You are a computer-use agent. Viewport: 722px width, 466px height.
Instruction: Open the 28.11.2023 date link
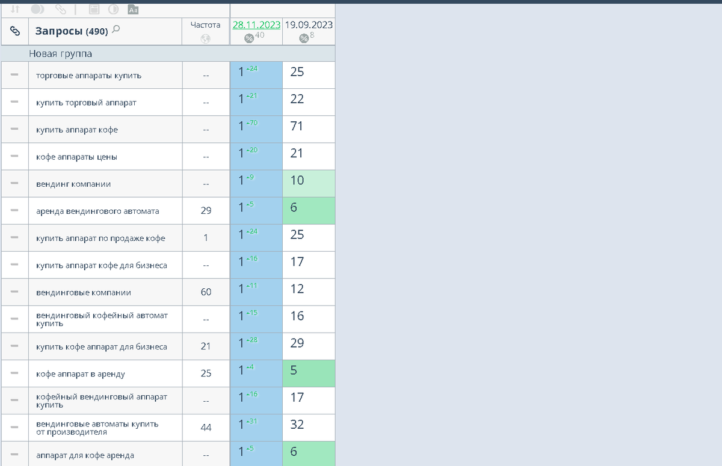pyautogui.click(x=256, y=25)
